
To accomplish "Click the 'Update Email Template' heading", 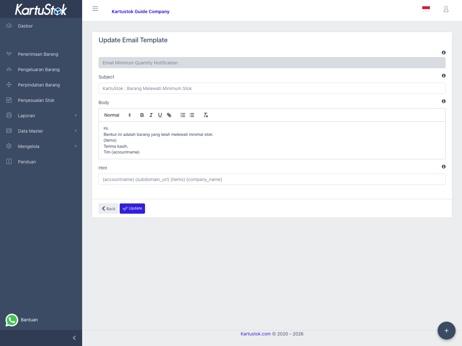I will (x=133, y=40).
